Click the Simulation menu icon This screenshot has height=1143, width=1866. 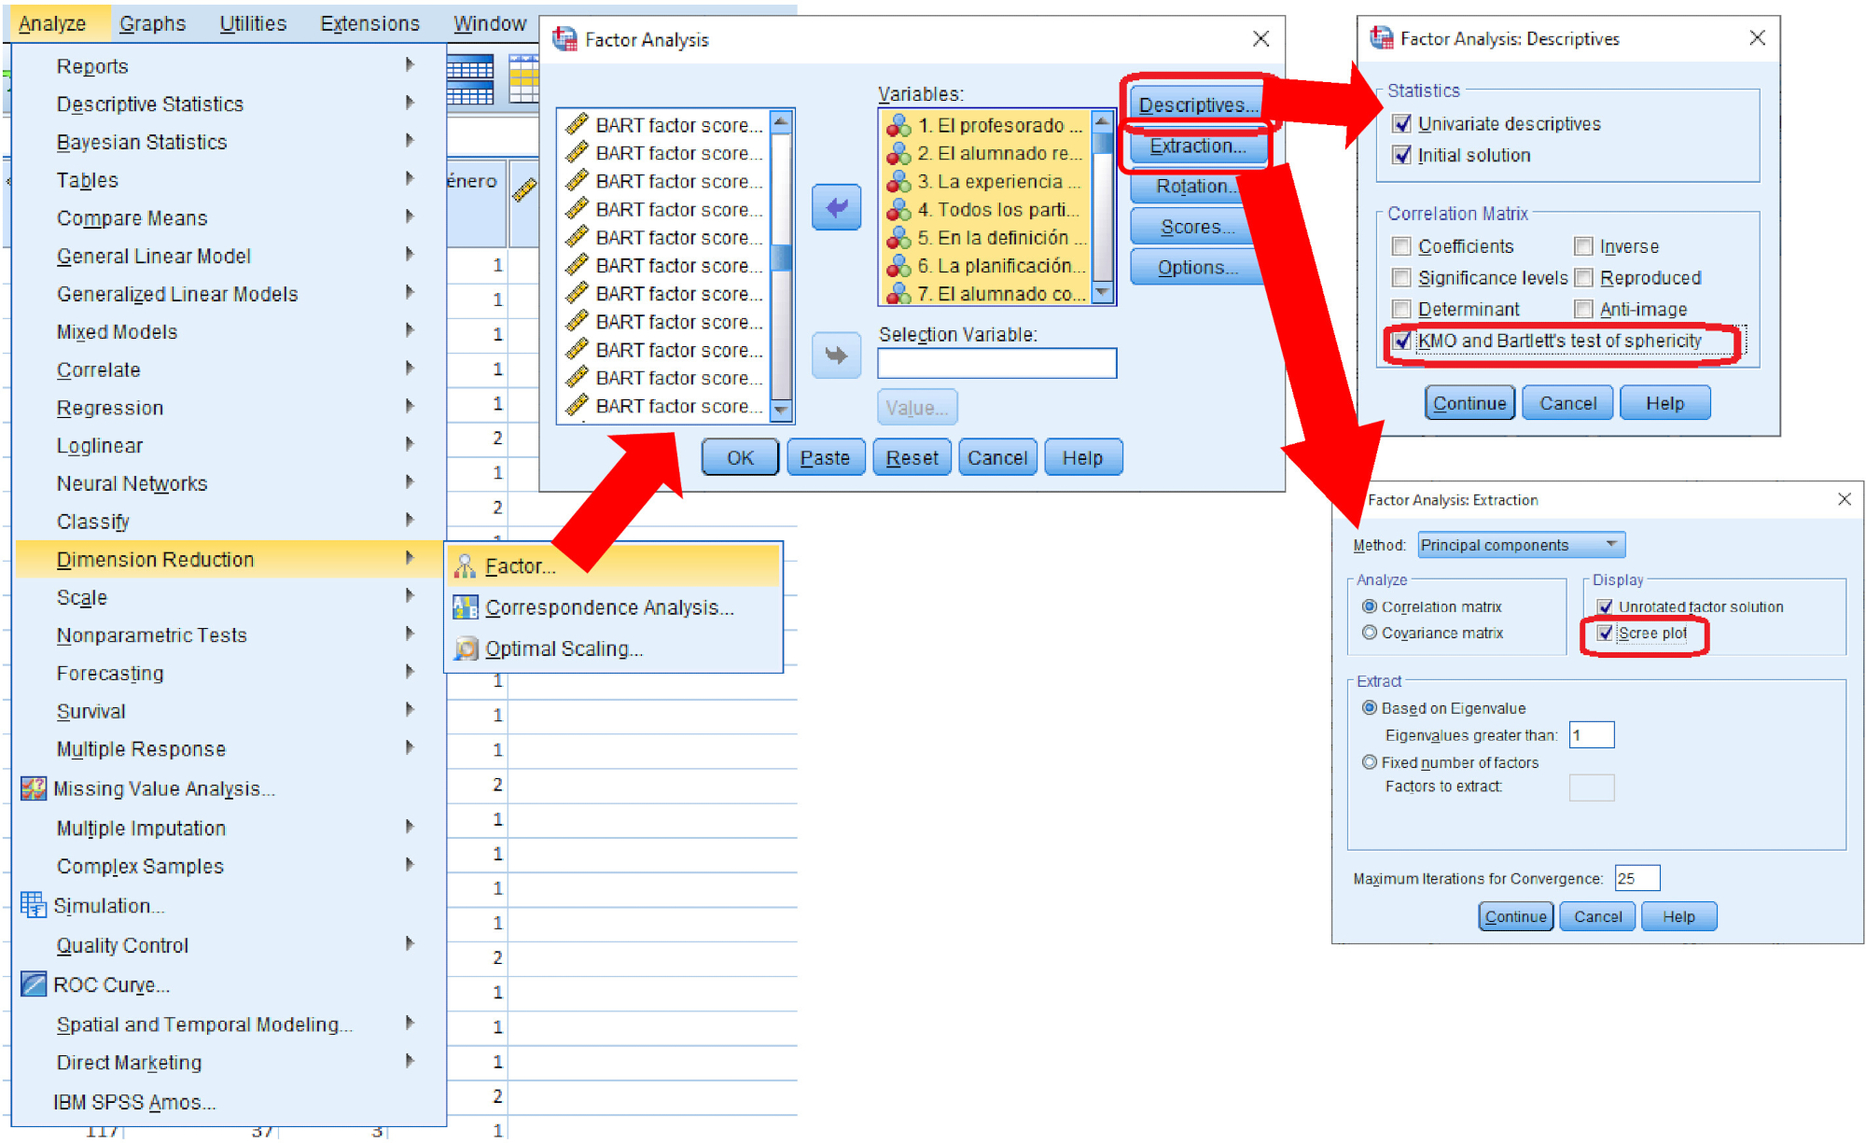34,905
